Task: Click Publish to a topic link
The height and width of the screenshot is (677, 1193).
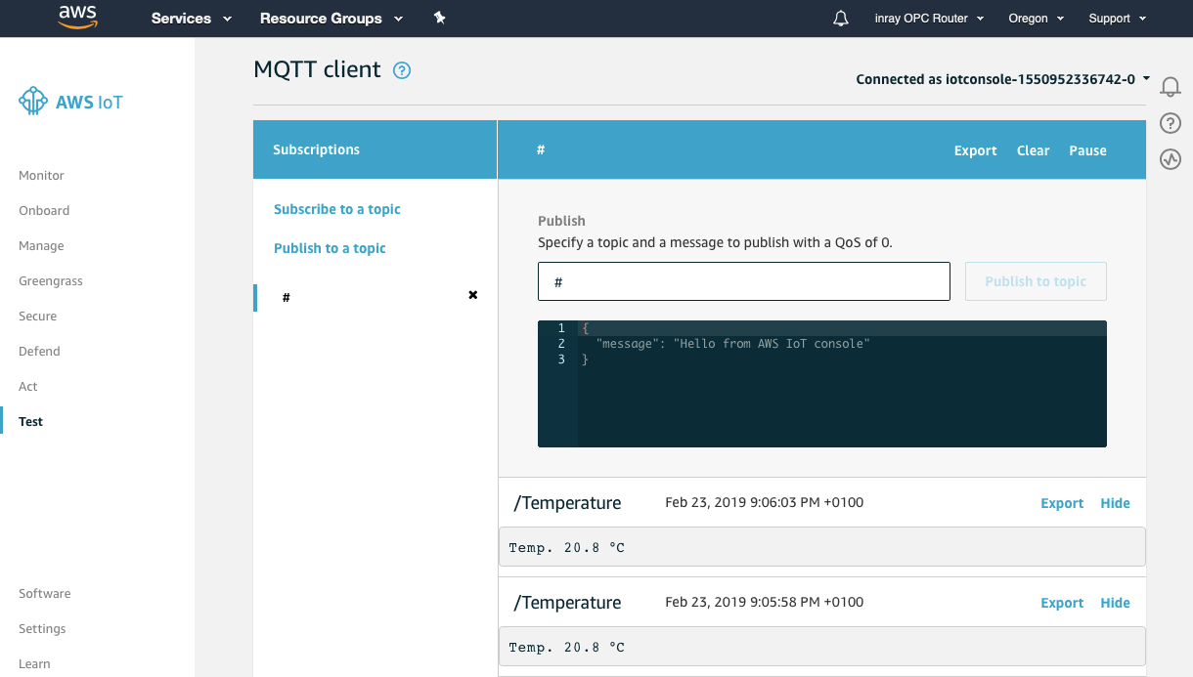Action: [330, 248]
